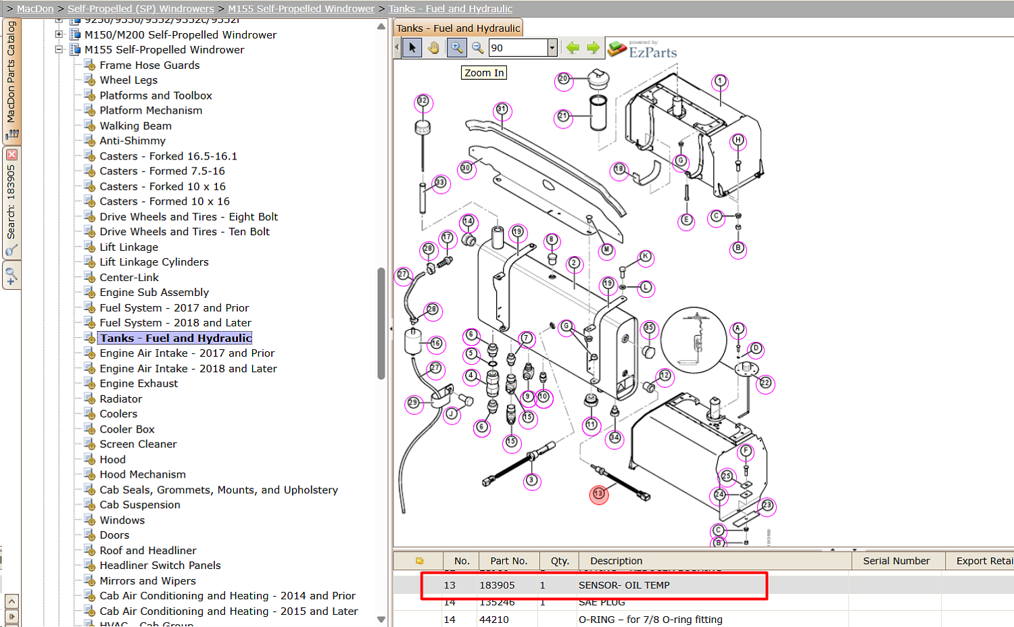
Task: Pick callout 30 on the diagram
Action: pyautogui.click(x=466, y=168)
